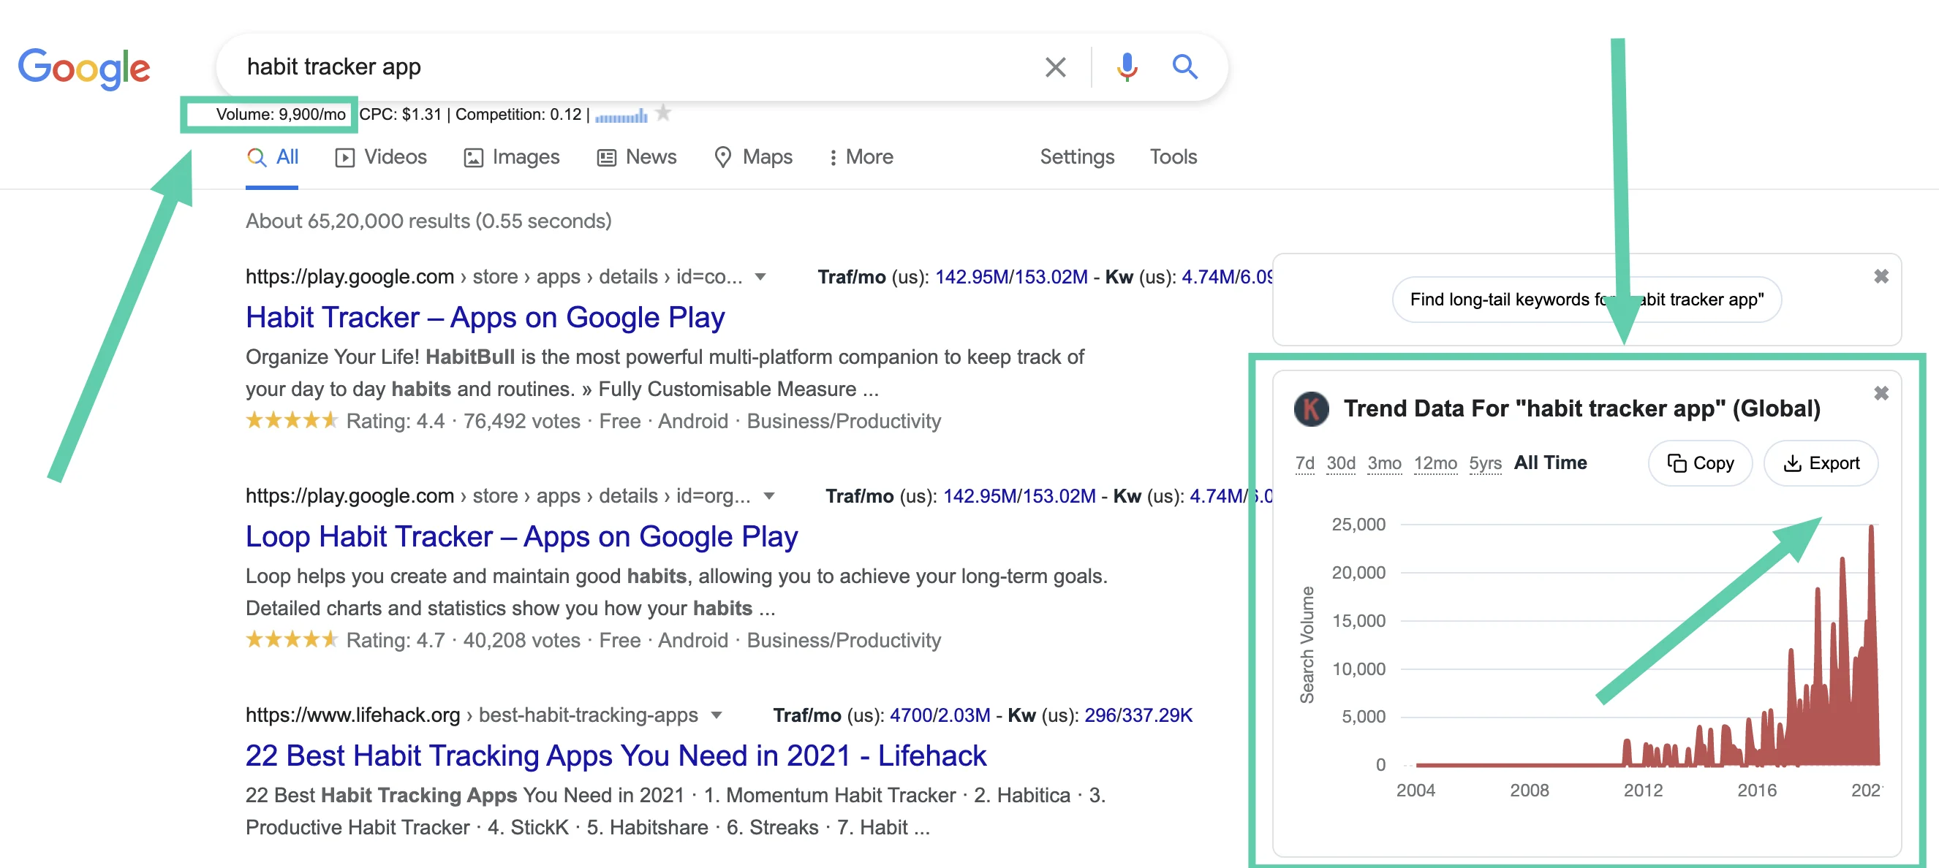This screenshot has height=868, width=1939.
Task: Open the More search options menu
Action: (x=861, y=157)
